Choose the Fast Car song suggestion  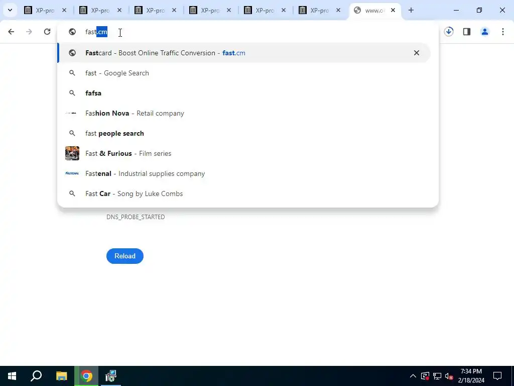tap(244, 194)
